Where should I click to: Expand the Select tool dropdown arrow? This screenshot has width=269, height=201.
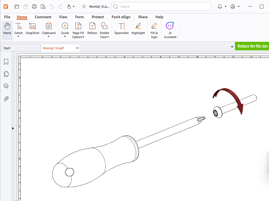point(18,36)
